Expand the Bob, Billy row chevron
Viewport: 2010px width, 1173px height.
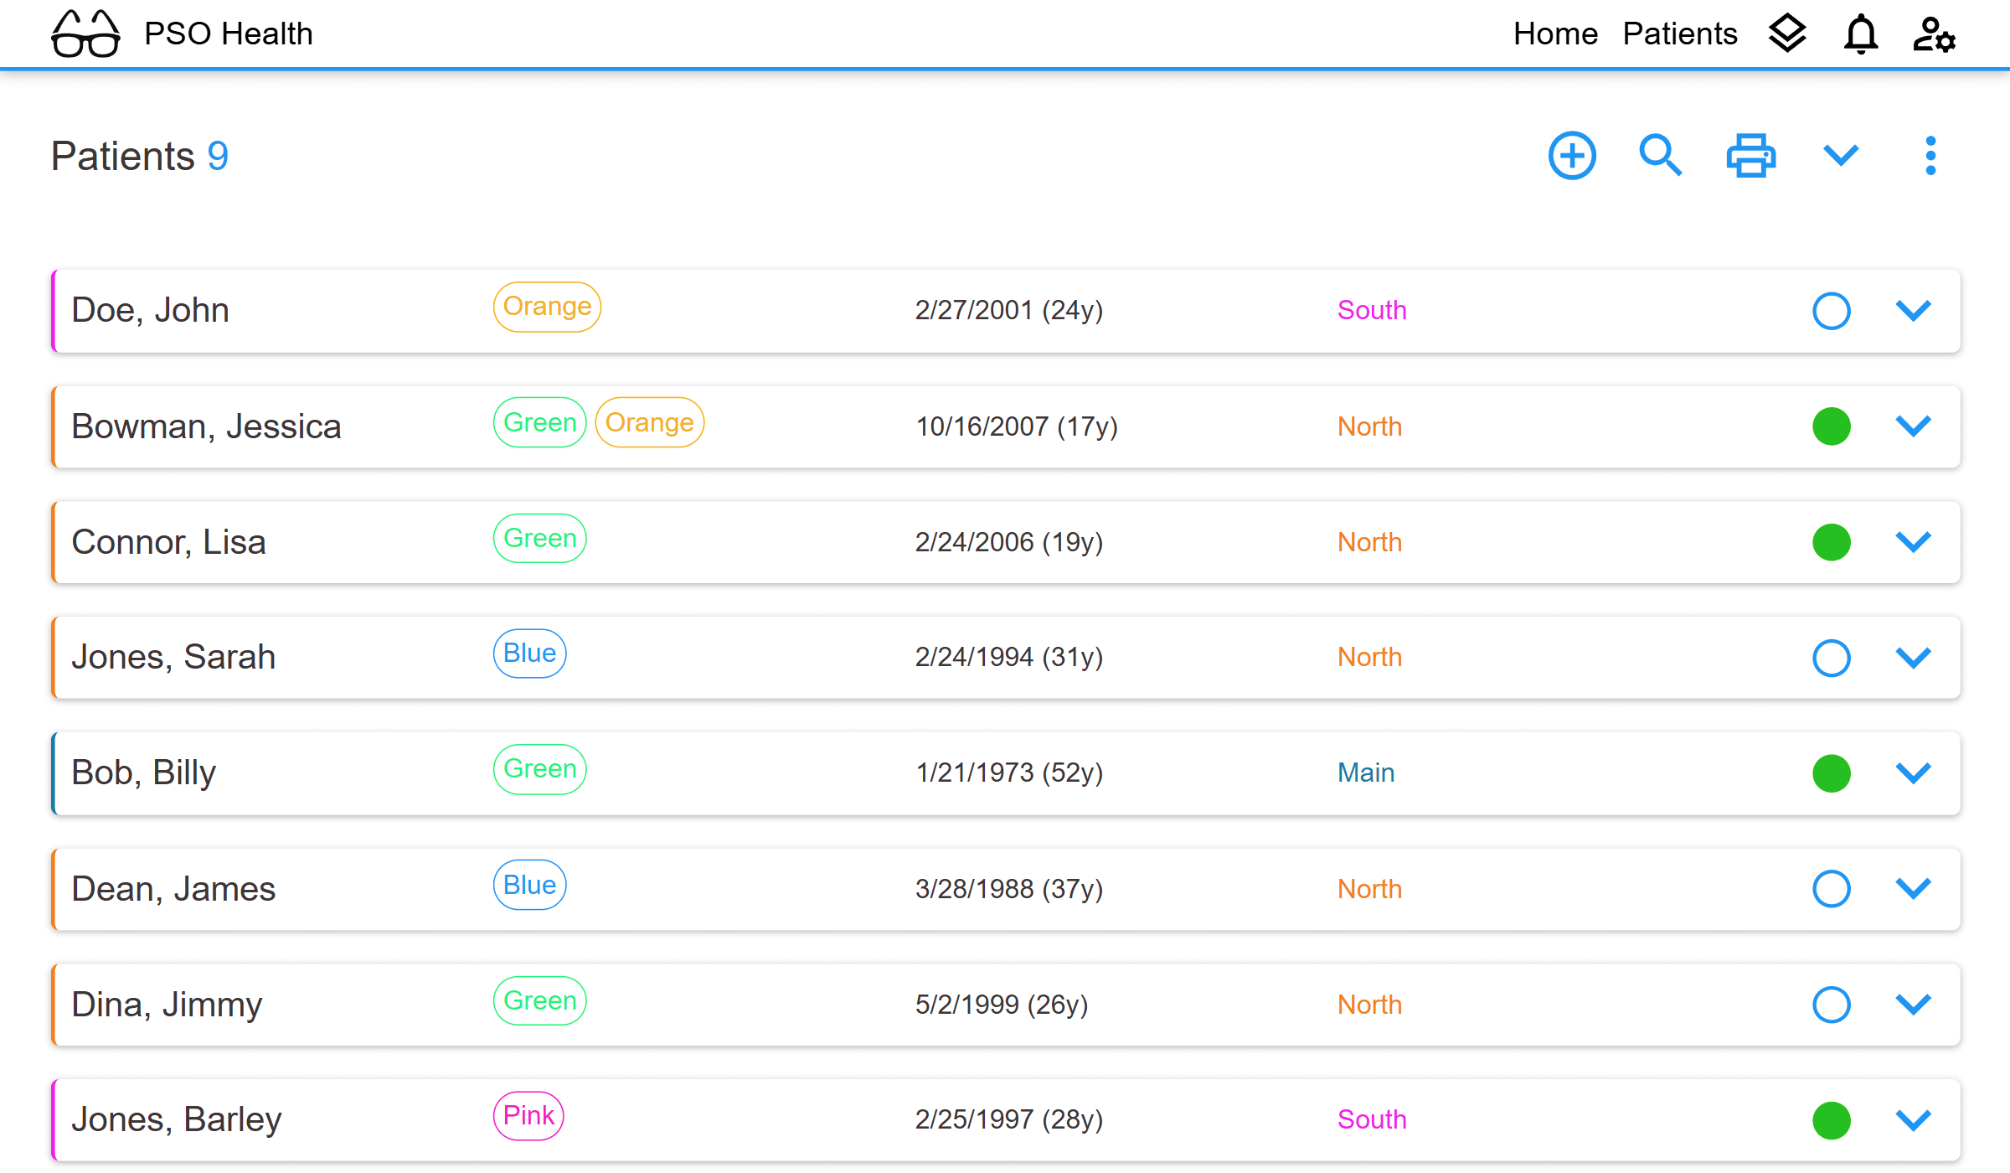point(1913,773)
